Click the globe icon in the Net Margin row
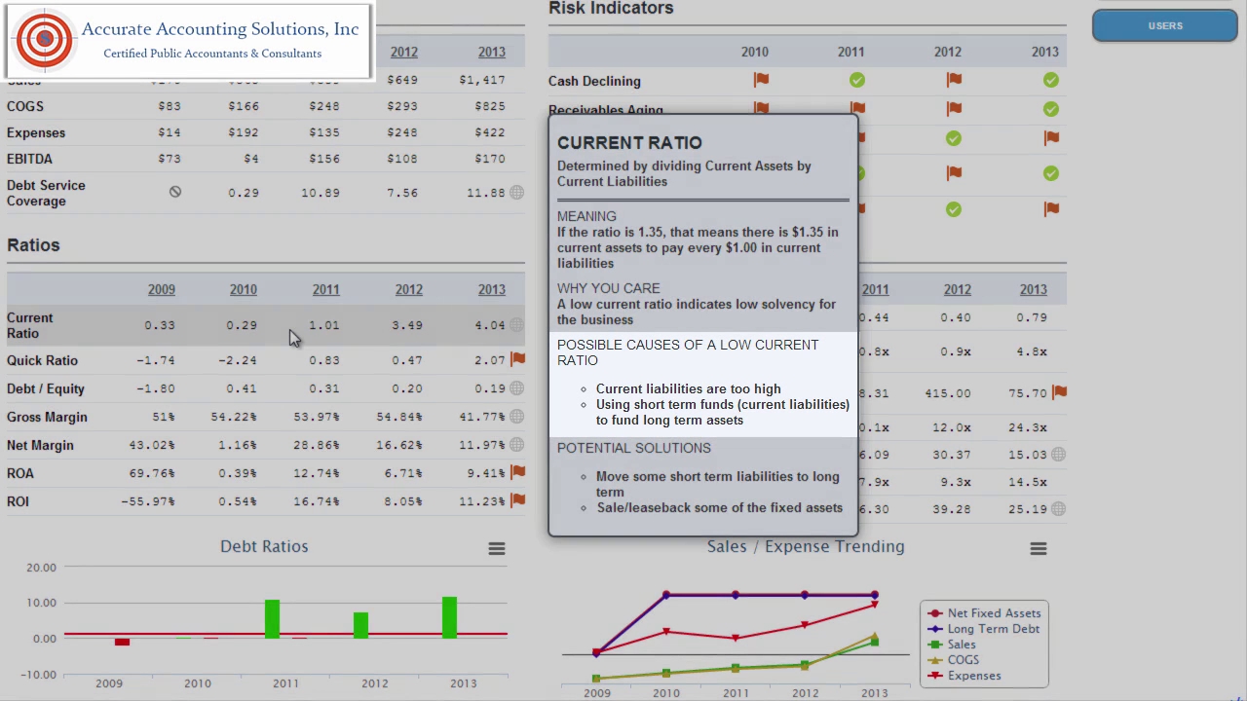This screenshot has height=701, width=1247. point(516,445)
